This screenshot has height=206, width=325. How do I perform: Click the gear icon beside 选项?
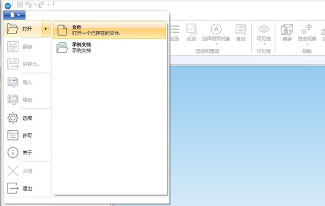coord(13,118)
